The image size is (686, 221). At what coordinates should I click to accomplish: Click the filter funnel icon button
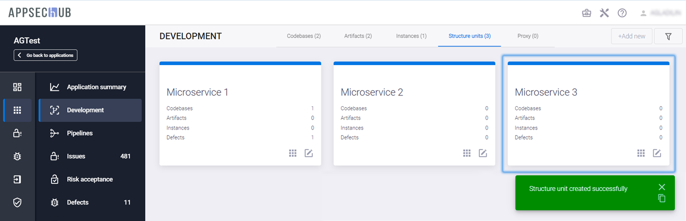tap(668, 37)
